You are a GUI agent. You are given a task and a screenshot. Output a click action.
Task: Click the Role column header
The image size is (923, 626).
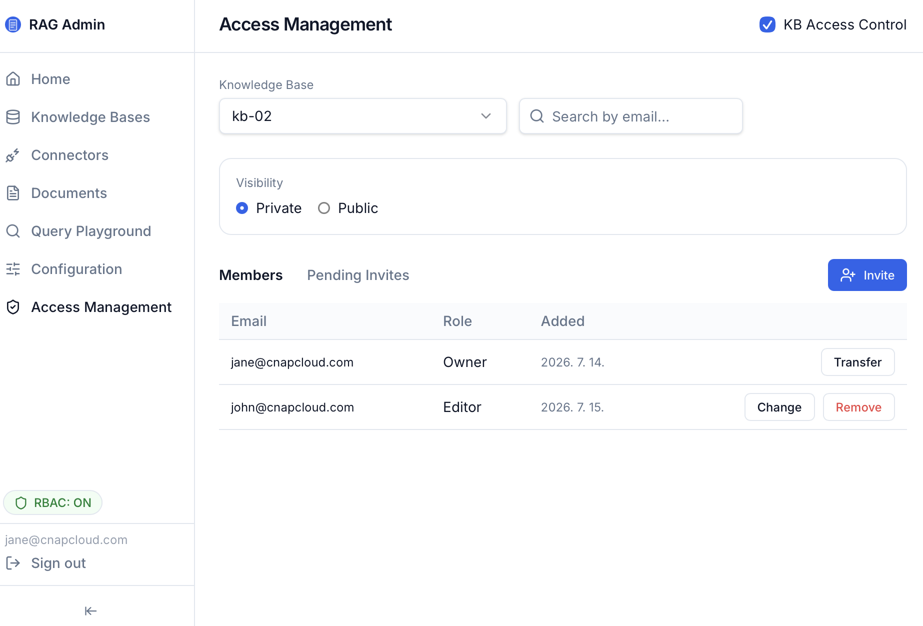pos(457,321)
